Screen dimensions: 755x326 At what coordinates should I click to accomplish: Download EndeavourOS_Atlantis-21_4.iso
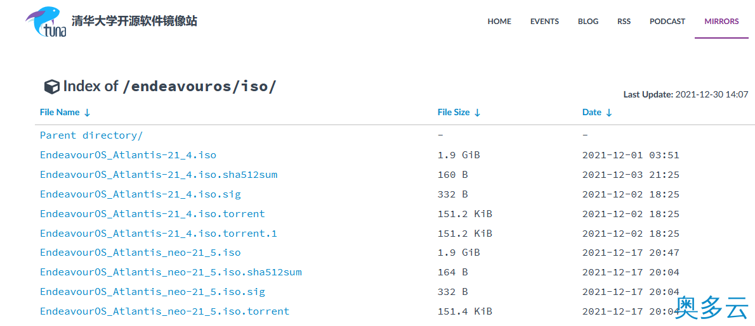point(128,155)
